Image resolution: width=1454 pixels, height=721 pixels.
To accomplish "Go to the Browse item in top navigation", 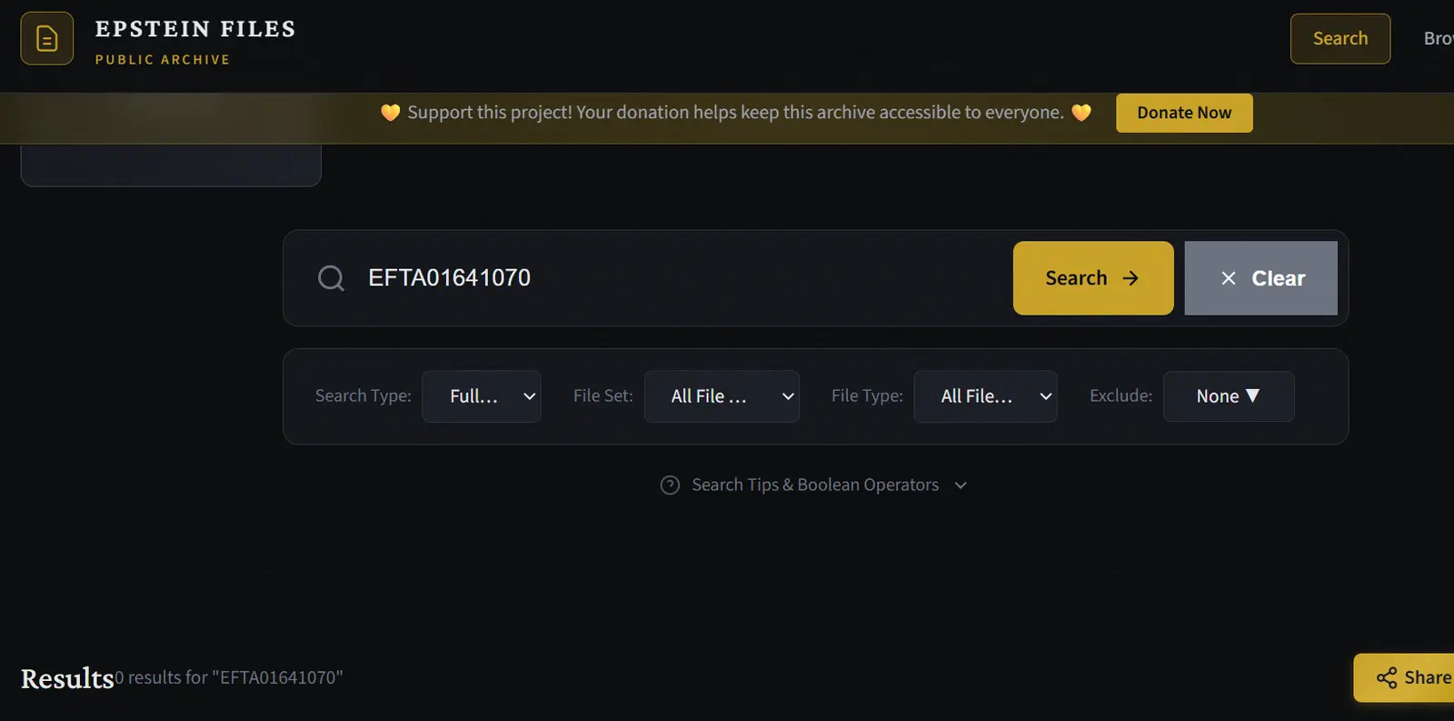I will pyautogui.click(x=1438, y=39).
